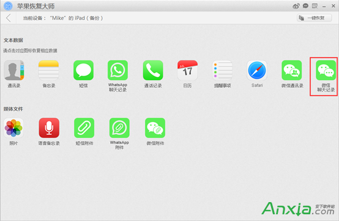339x221 pixels.
Task: Open the Weibo icon in title bar
Action: coord(296,6)
